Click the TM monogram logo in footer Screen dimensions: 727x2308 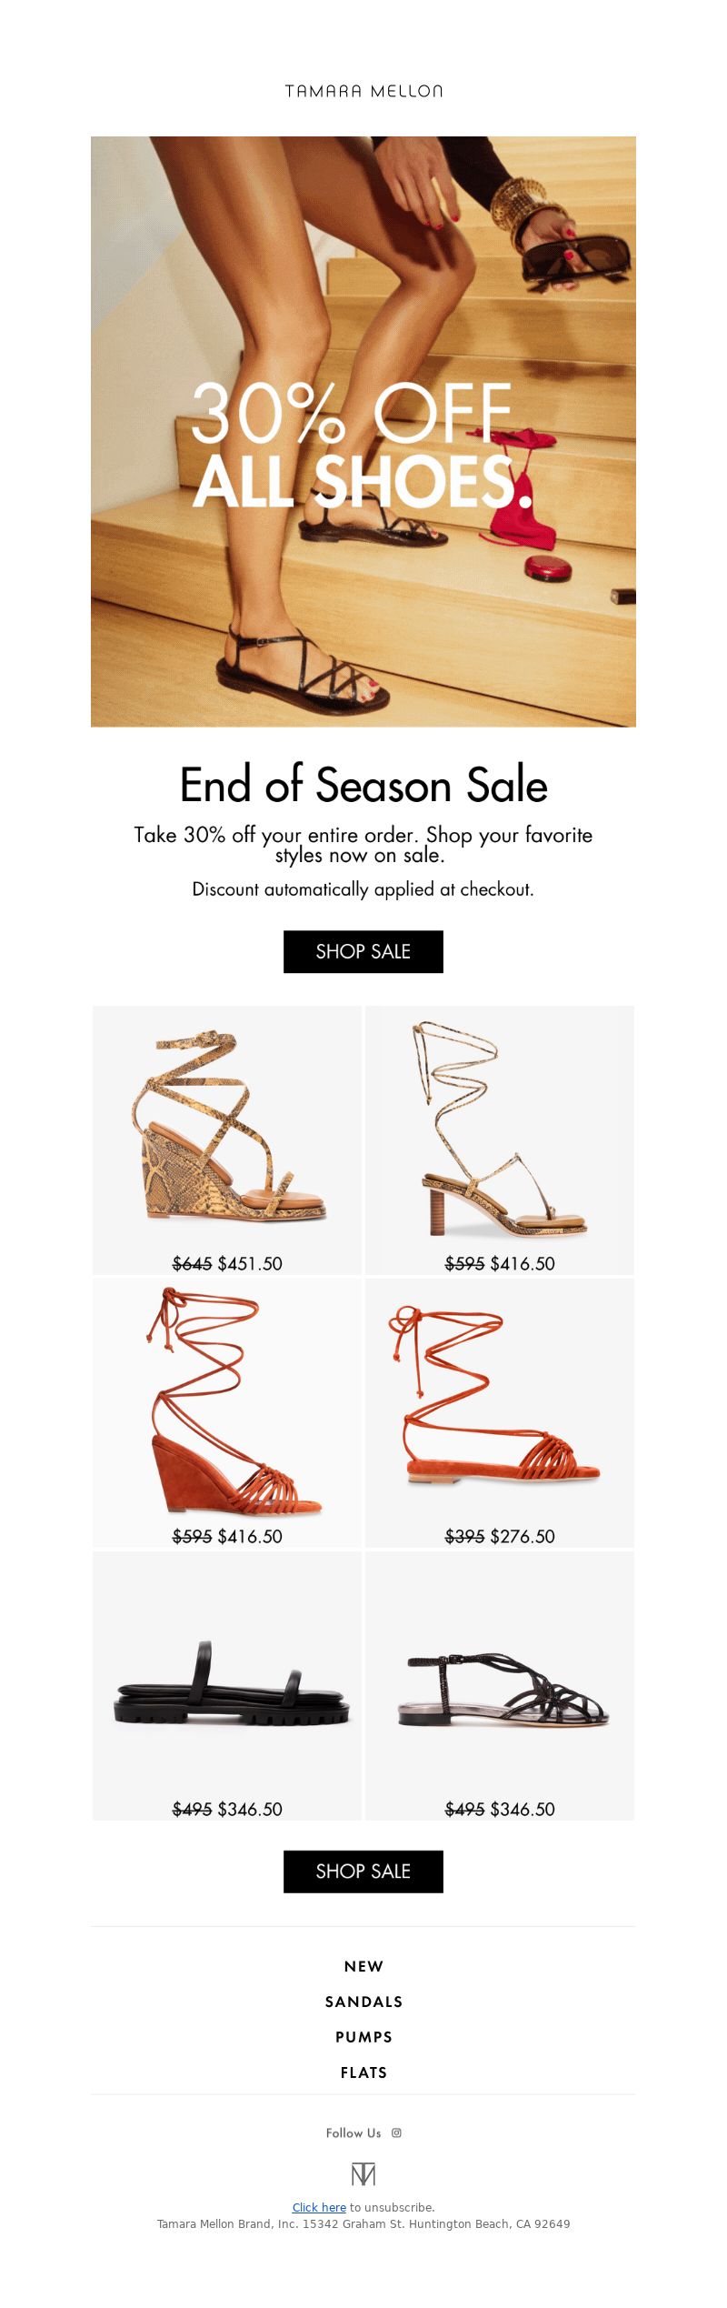click(x=363, y=2174)
